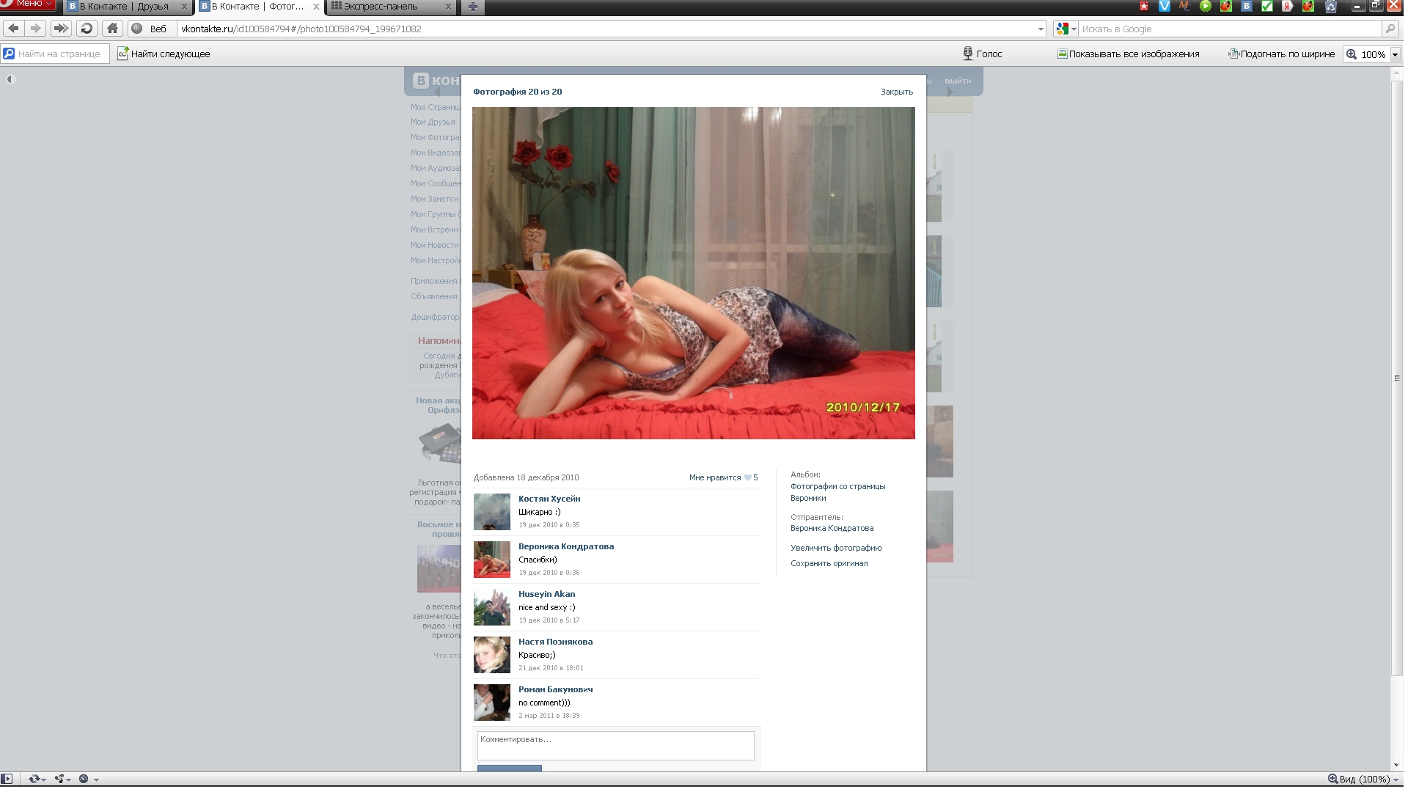Click the Fast Forward double-arrow button
The image size is (1408, 792).
tap(61, 29)
